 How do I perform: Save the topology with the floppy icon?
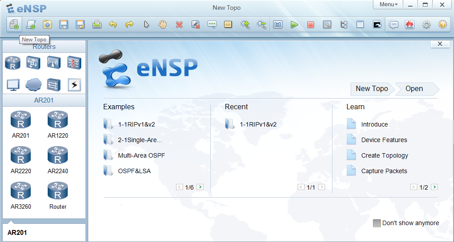point(64,24)
